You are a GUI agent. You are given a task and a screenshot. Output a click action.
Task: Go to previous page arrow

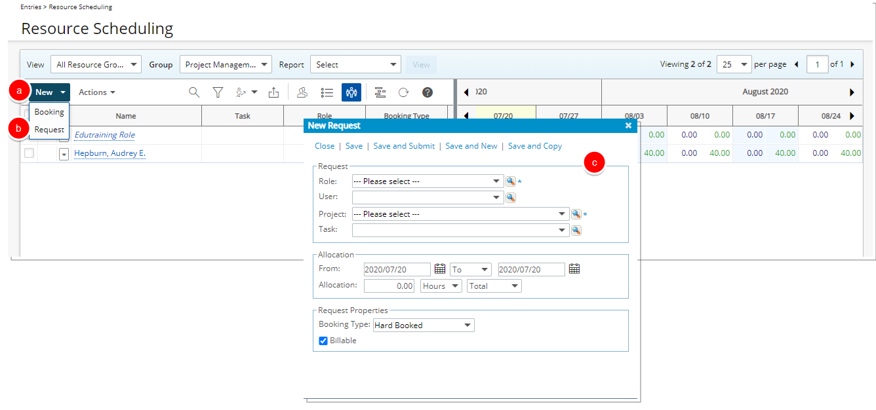(796, 64)
